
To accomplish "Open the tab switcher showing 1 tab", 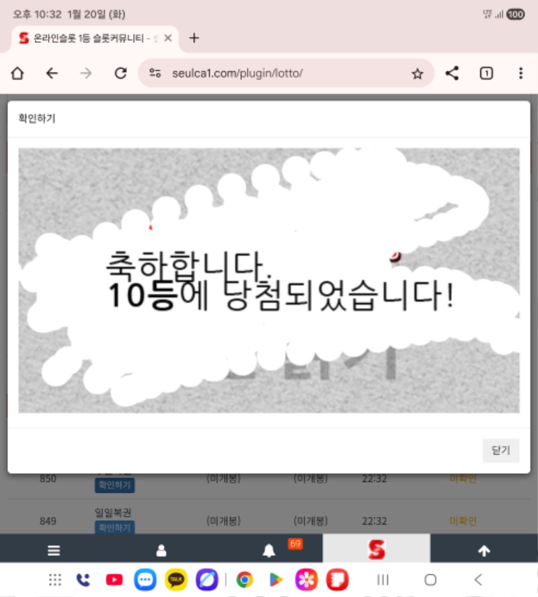I will [x=486, y=74].
